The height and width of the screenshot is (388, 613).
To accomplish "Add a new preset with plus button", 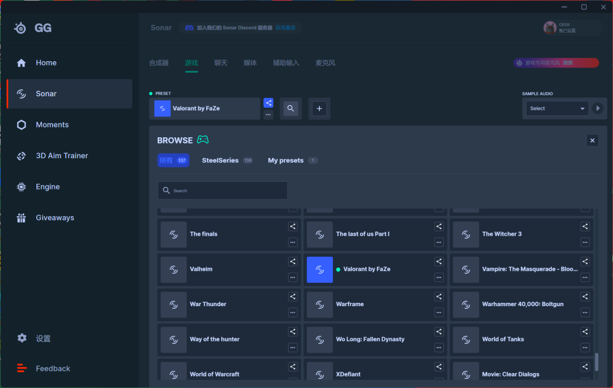I will coord(319,109).
